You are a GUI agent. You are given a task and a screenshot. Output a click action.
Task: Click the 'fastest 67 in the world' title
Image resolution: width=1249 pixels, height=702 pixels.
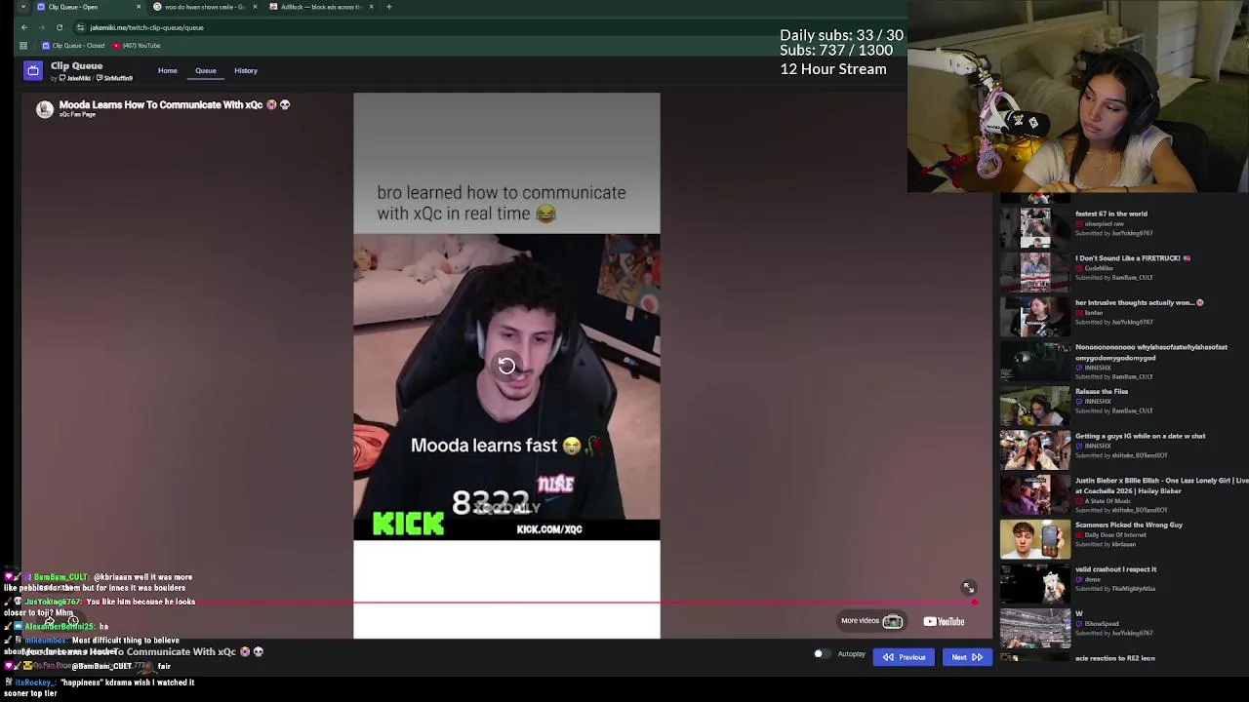(x=1110, y=214)
